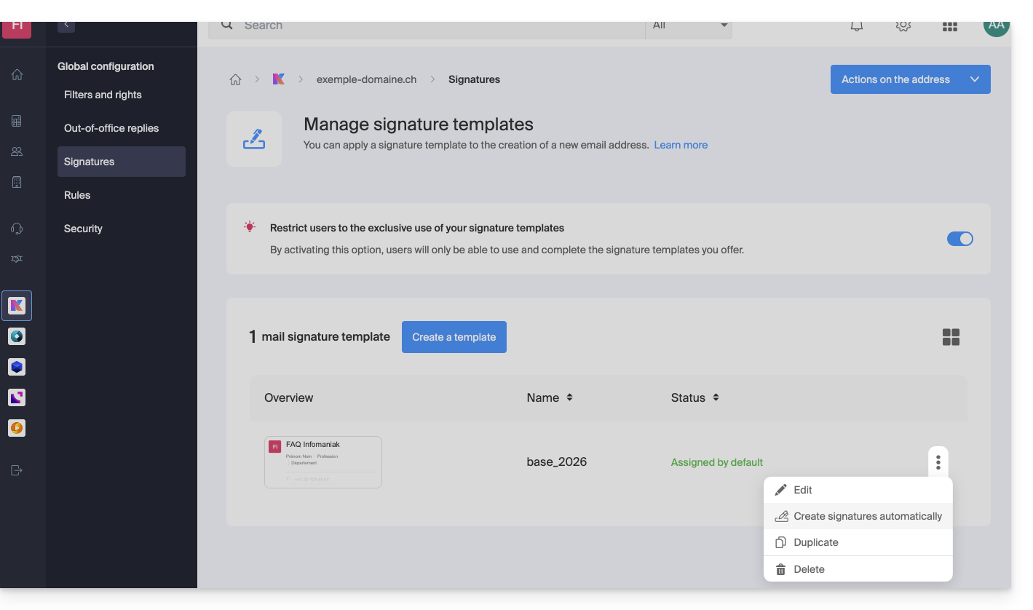Click the Create a template button
1033x610 pixels.
454,337
